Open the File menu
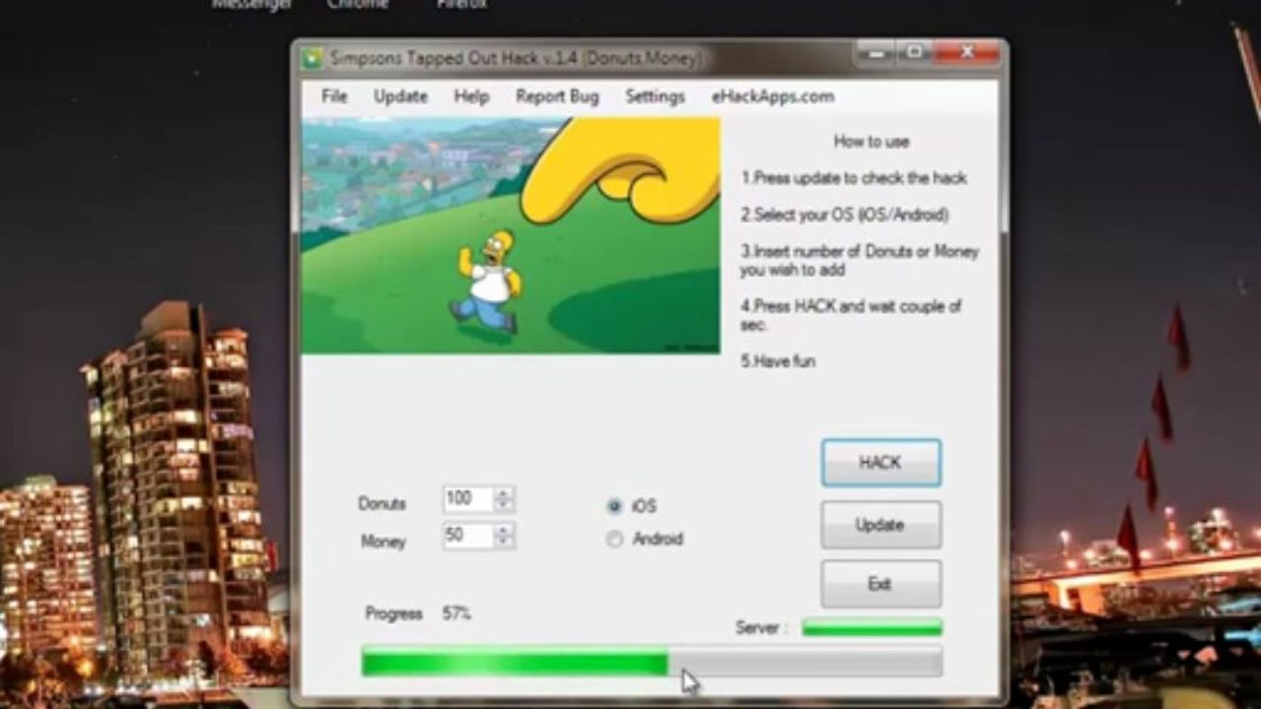 334,97
